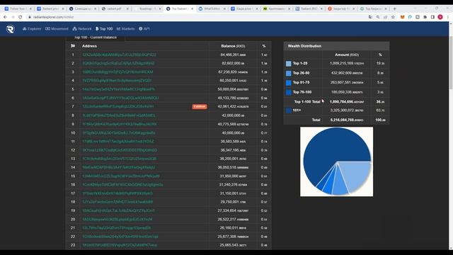Open the API navbar item
The width and height of the screenshot is (453, 255).
(x=144, y=29)
